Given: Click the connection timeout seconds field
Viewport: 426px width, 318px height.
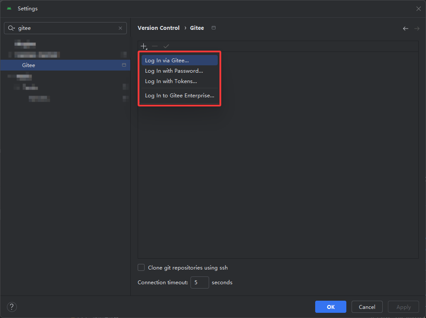Looking at the screenshot, I should click(x=200, y=282).
